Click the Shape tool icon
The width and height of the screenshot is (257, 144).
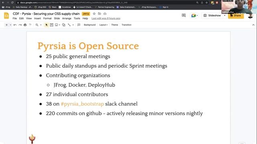(x=64, y=25)
